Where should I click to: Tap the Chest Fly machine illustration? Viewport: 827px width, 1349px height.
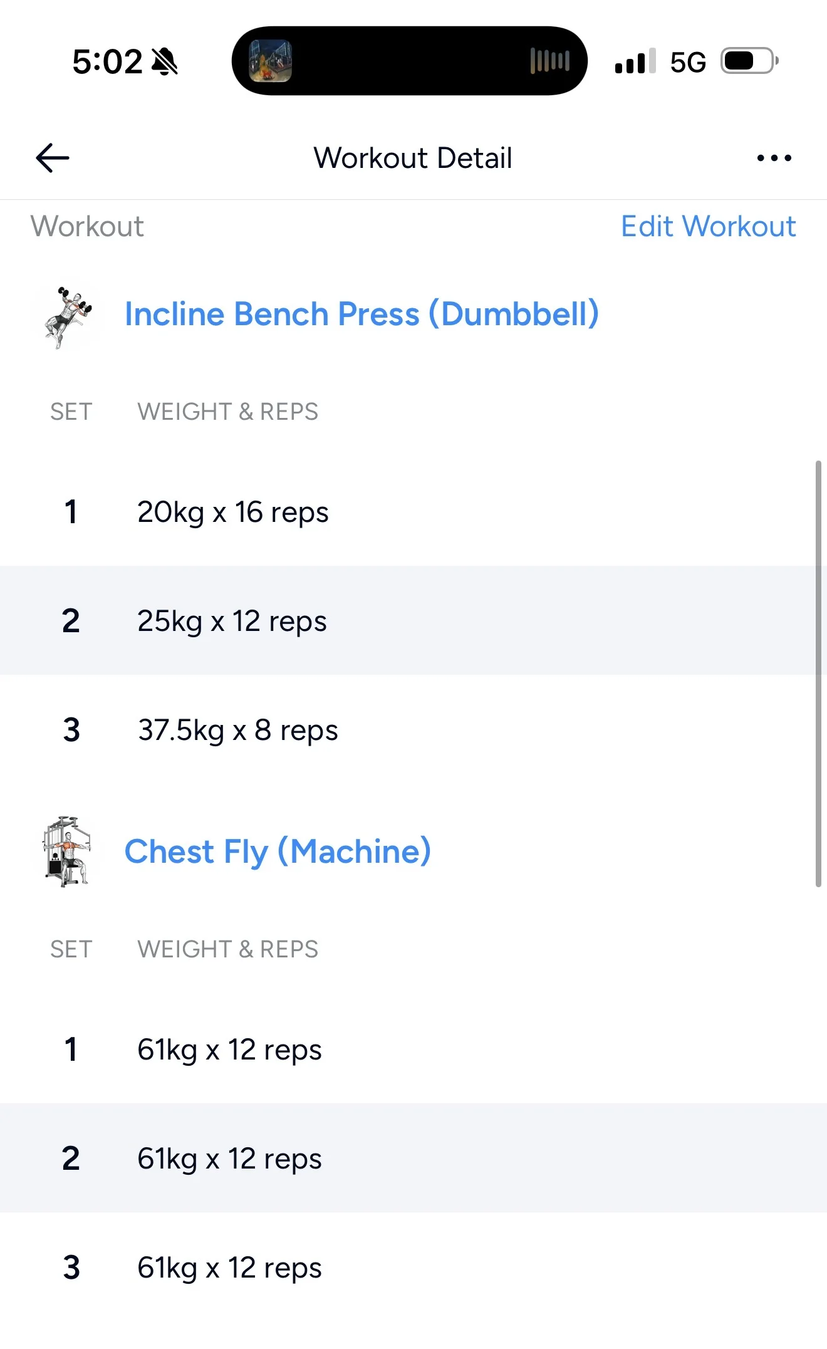(67, 852)
